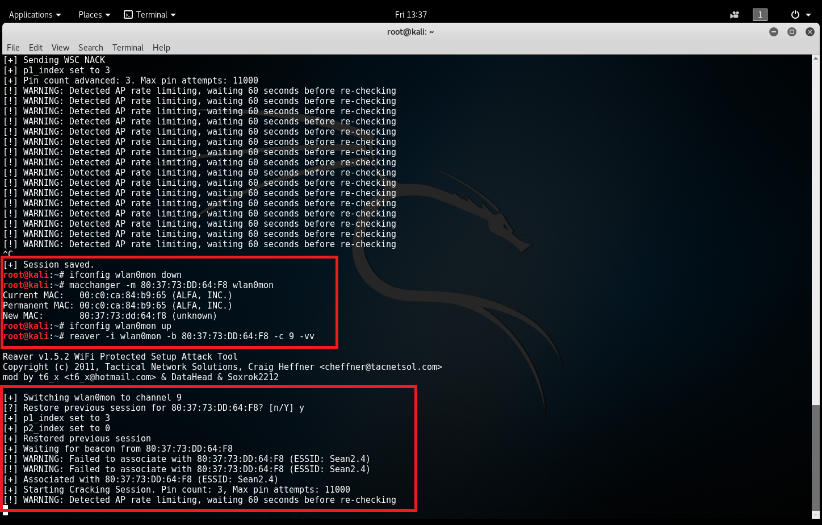822x525 pixels.
Task: Click the '[+] Session saved.' line
Action: (x=49, y=265)
